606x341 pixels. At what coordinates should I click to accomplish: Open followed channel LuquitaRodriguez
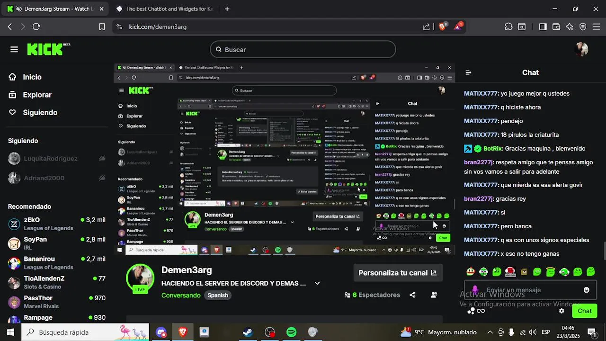57,158
